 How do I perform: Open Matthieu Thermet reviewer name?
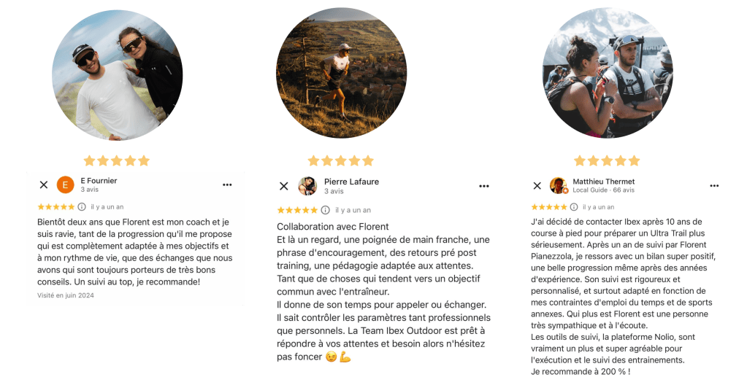[x=604, y=182]
